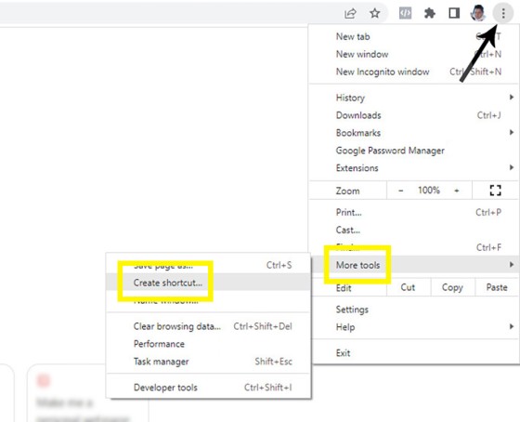Select Print... in the menu
This screenshot has width=520, height=422.
click(x=413, y=212)
